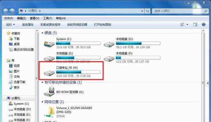211x122 pixels.
Task: Select the System (C:) drive icon
Action: click(x=49, y=44)
